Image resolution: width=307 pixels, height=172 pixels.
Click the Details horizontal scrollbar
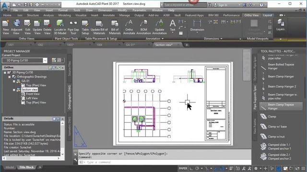(x=19, y=158)
